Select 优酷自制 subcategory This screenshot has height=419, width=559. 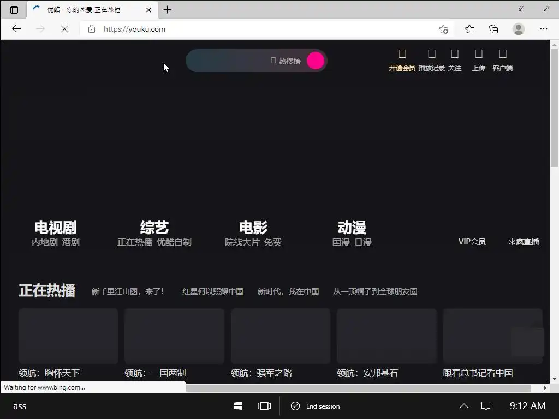(x=174, y=242)
